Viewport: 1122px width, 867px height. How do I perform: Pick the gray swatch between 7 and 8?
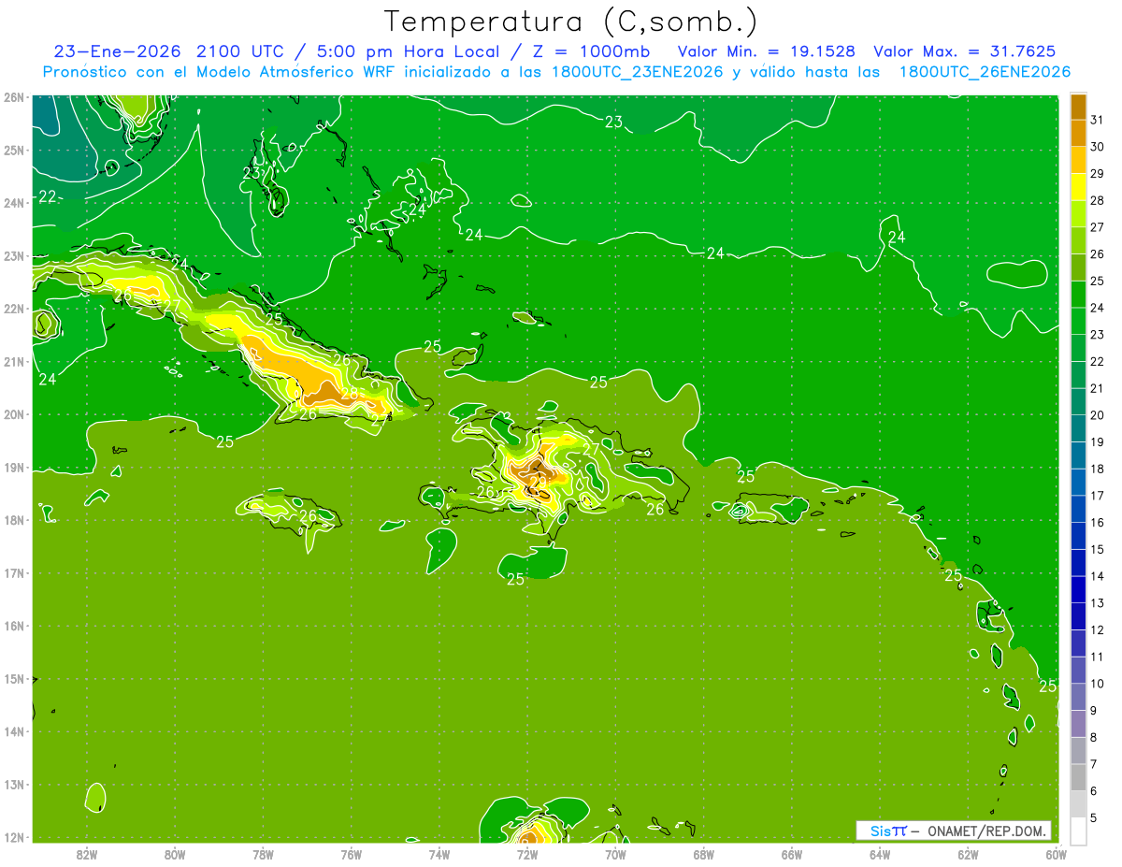tap(1078, 751)
